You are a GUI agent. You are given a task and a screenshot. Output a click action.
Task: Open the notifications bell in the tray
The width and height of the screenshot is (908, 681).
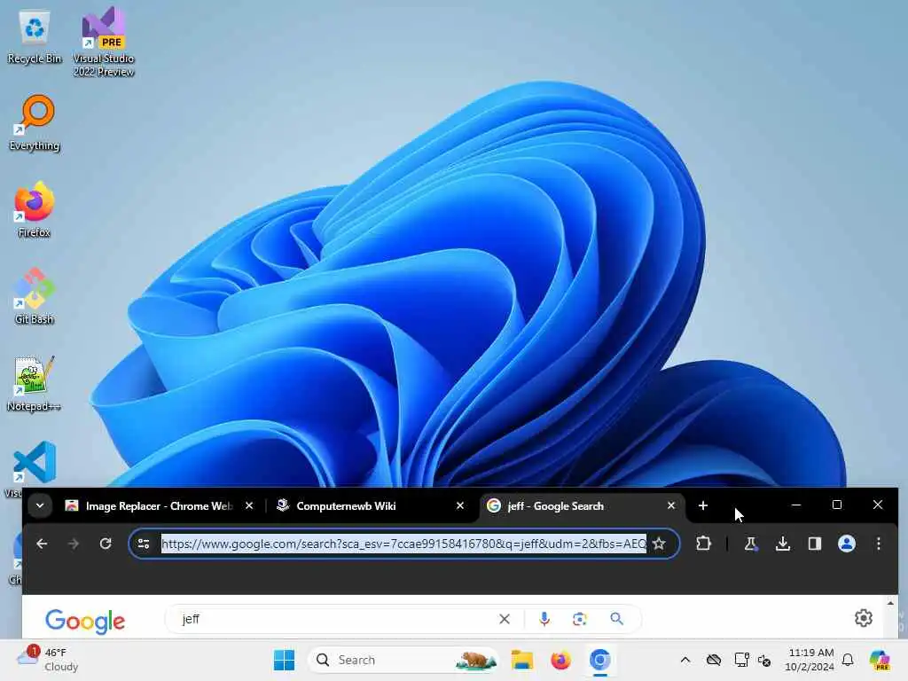(848, 660)
